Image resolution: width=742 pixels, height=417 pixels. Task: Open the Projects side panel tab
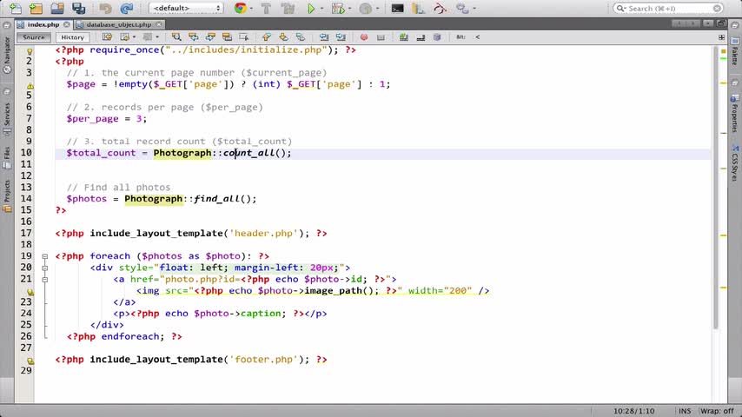(x=7, y=195)
